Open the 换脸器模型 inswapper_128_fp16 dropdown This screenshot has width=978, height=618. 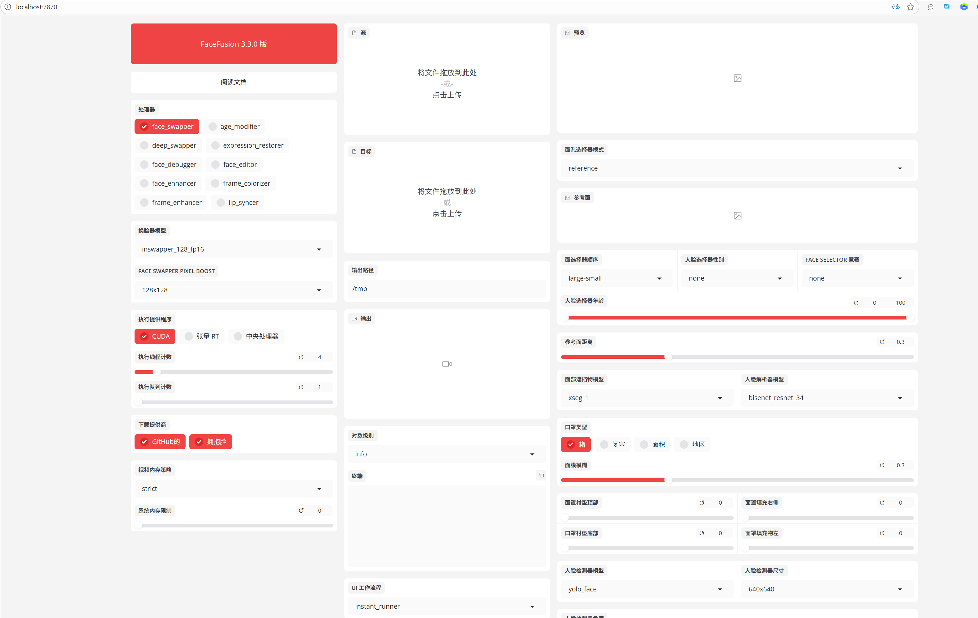(x=234, y=250)
